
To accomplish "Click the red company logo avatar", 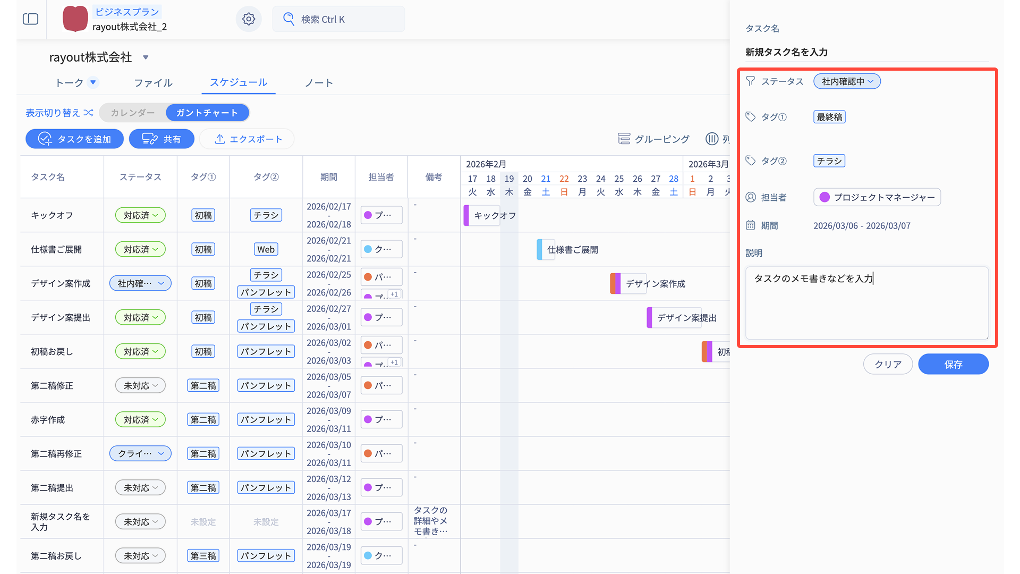I will pyautogui.click(x=75, y=19).
